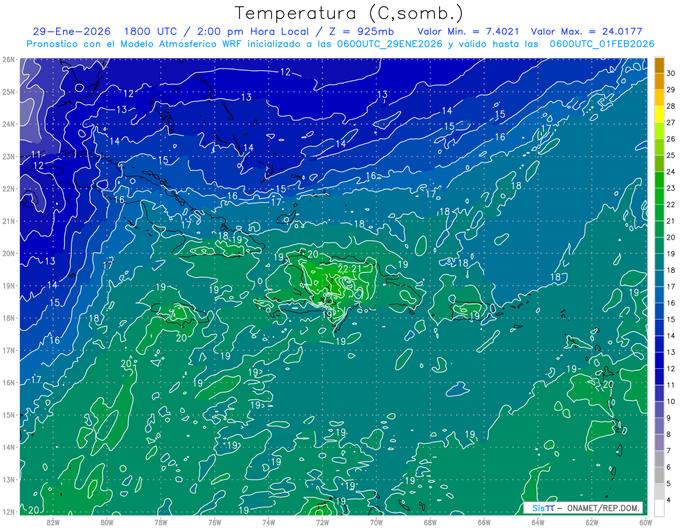This screenshot has width=686, height=530.
Task: Click the colorbar label "8"
Action: pos(668,435)
